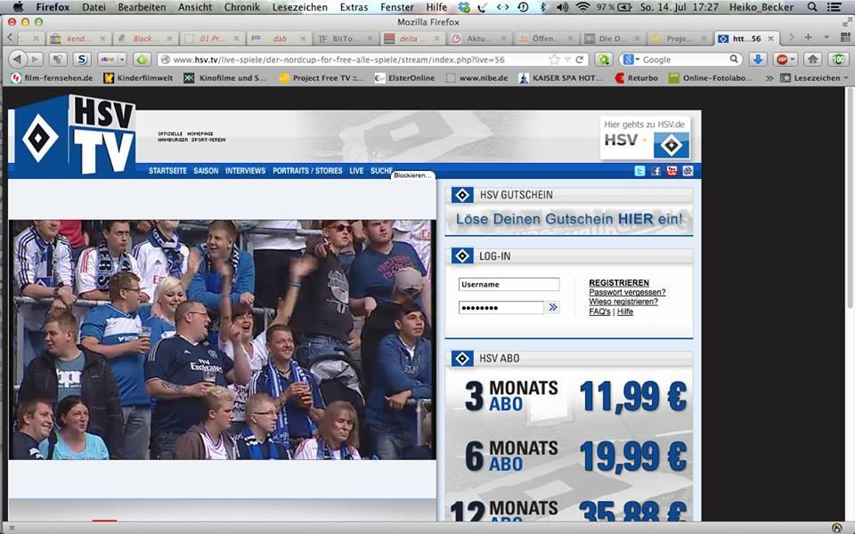This screenshot has width=855, height=534.
Task: Open the Datei menu
Action: point(94,7)
